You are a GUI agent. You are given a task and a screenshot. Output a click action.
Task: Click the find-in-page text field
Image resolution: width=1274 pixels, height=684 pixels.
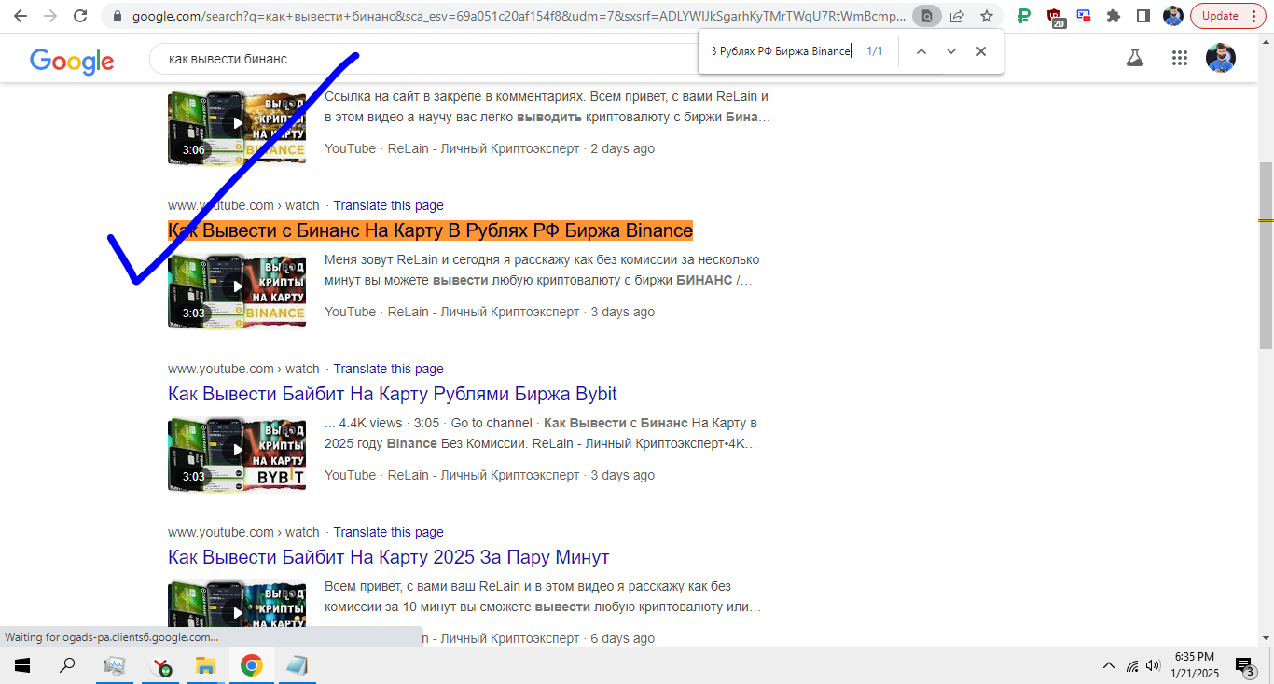click(782, 51)
